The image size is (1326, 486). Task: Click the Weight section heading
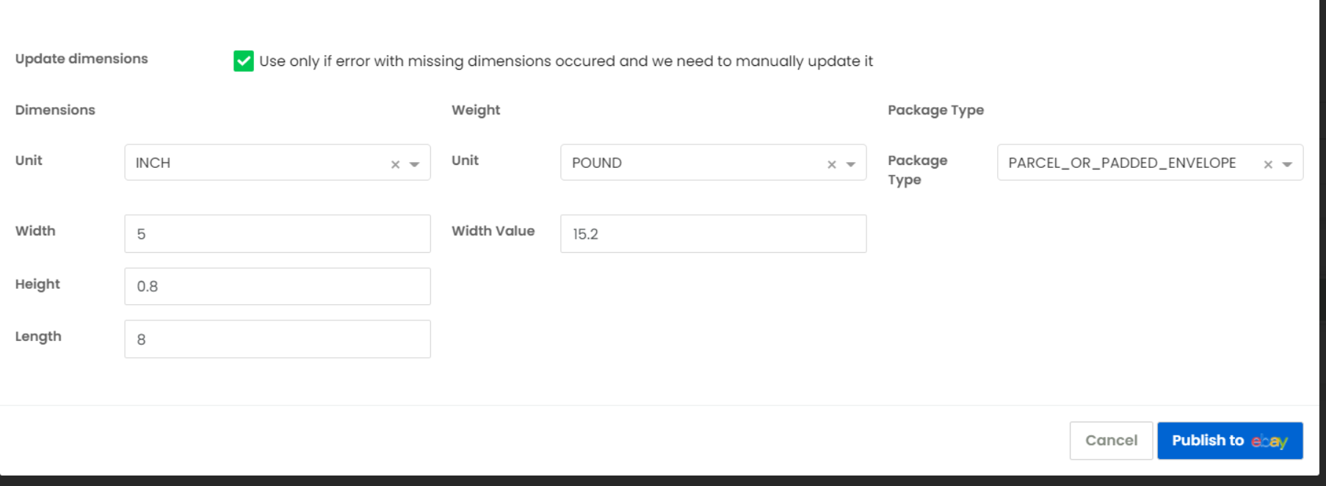(x=476, y=110)
